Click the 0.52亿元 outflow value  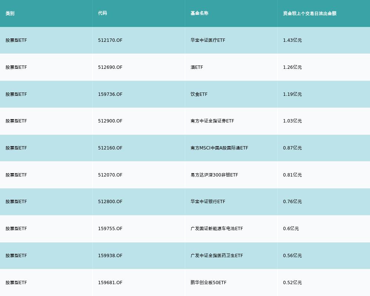click(292, 283)
